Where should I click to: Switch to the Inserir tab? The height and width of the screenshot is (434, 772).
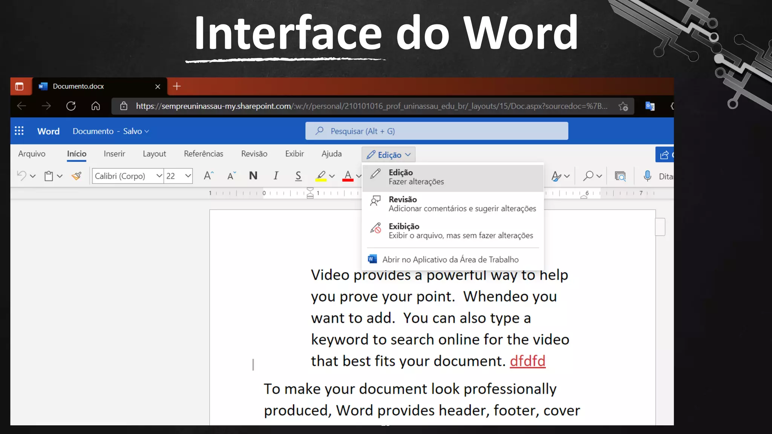(114, 154)
